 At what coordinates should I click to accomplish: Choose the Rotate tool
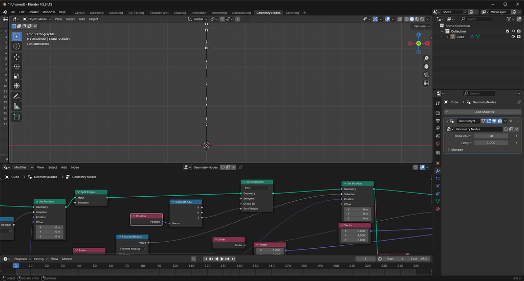pos(16,66)
